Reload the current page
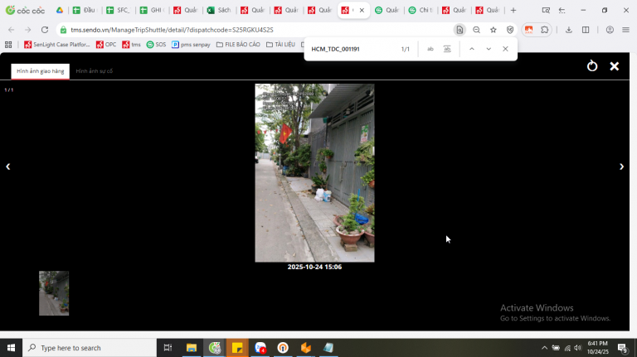This screenshot has height=357, width=637. pos(45,30)
